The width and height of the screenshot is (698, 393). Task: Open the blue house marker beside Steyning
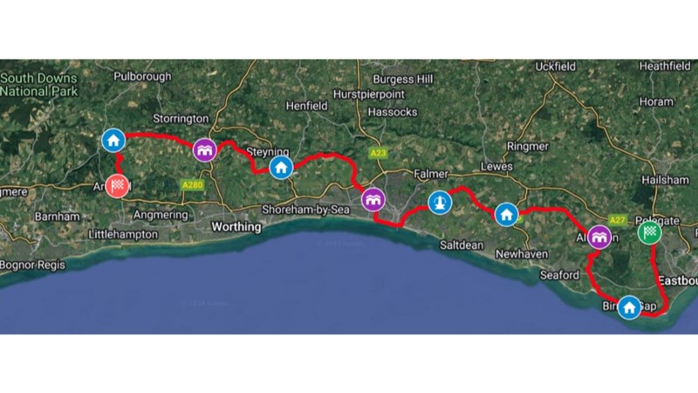(281, 168)
